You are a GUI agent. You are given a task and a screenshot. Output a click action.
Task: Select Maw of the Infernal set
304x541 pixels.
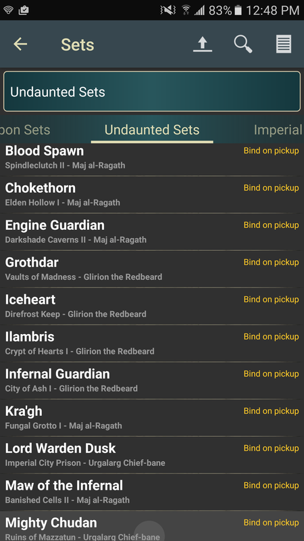point(152,493)
